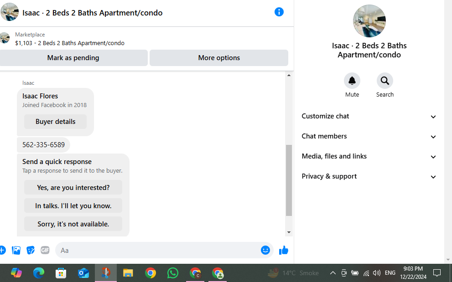Screen dimensions: 452x282
Task: Expand the Chat members section
Action: [x=369, y=136]
